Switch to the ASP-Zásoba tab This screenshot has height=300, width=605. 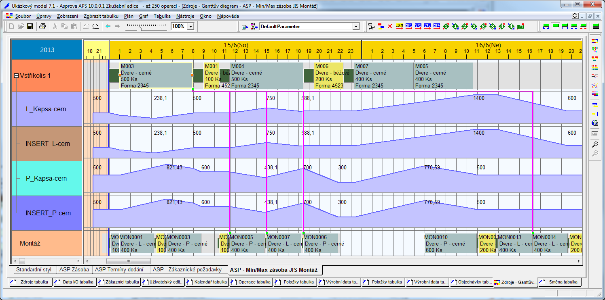point(74,269)
